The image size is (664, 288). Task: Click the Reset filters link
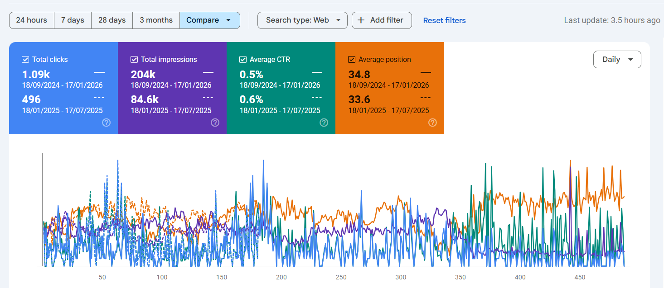(x=444, y=20)
